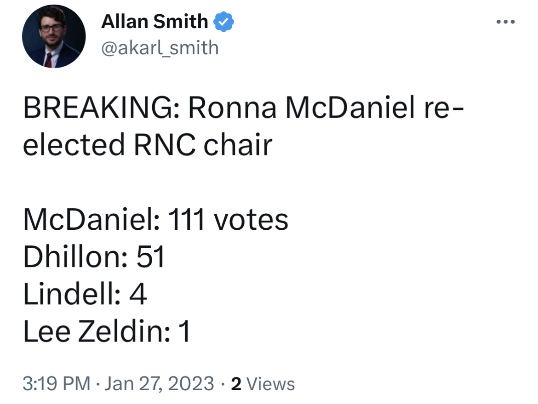Click the word votes after 111
The height and width of the screenshot is (404, 538).
click(x=251, y=220)
